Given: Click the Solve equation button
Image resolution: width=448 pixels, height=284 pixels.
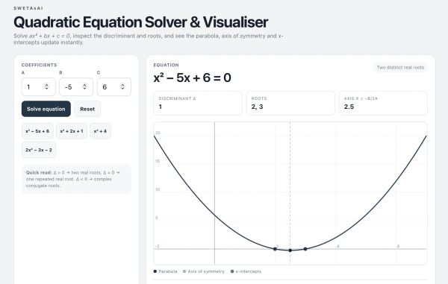Looking at the screenshot, I should click(46, 109).
